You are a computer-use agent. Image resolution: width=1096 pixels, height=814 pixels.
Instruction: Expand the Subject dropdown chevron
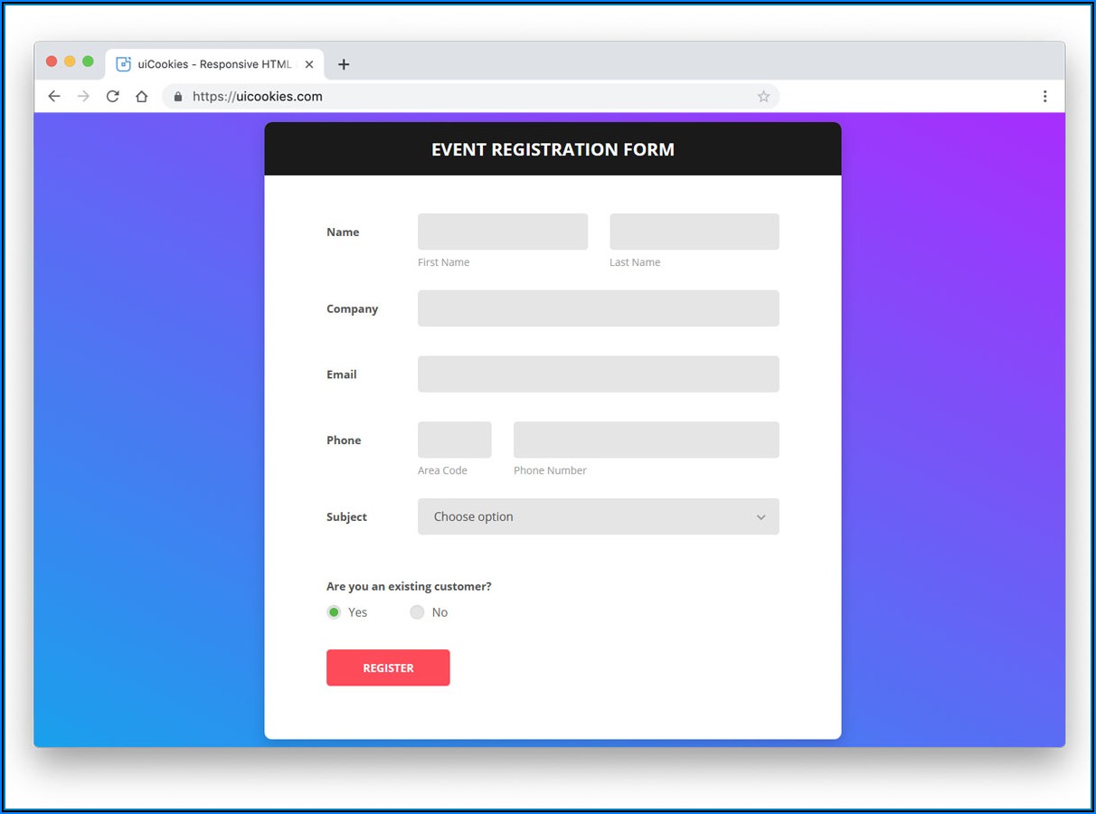(x=761, y=517)
